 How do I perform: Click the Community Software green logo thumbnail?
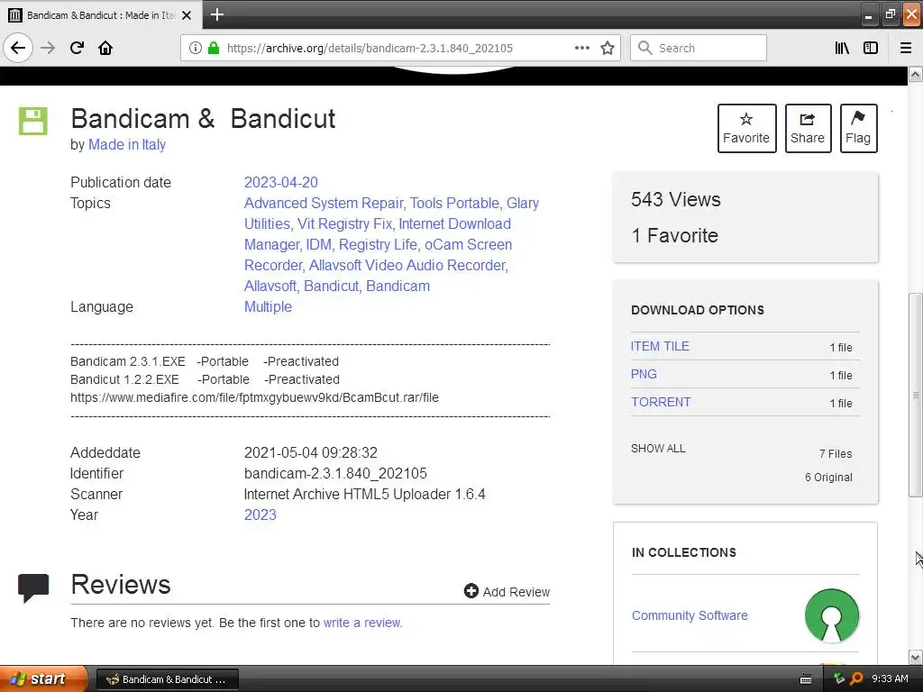(832, 615)
